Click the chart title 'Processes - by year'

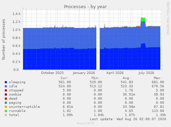(85, 7)
